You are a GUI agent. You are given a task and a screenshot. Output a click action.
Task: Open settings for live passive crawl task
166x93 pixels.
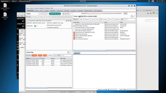click(x=68, y=21)
